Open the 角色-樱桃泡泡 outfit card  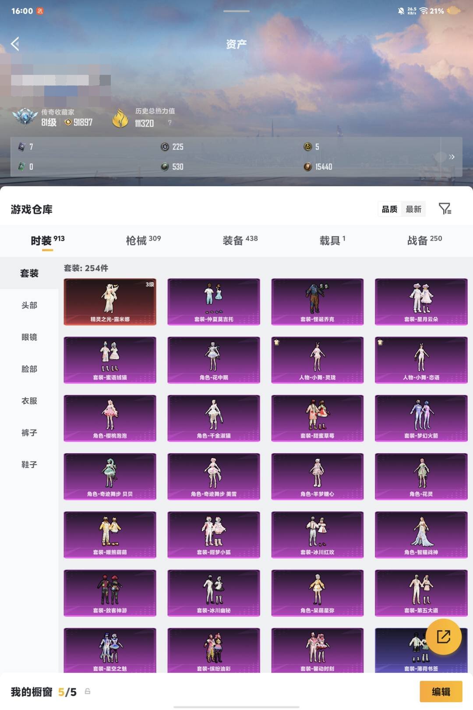110,419
